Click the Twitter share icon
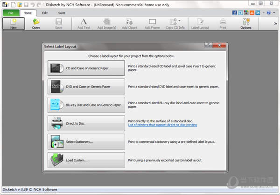Viewport: 280px width, 195px height. point(240,13)
